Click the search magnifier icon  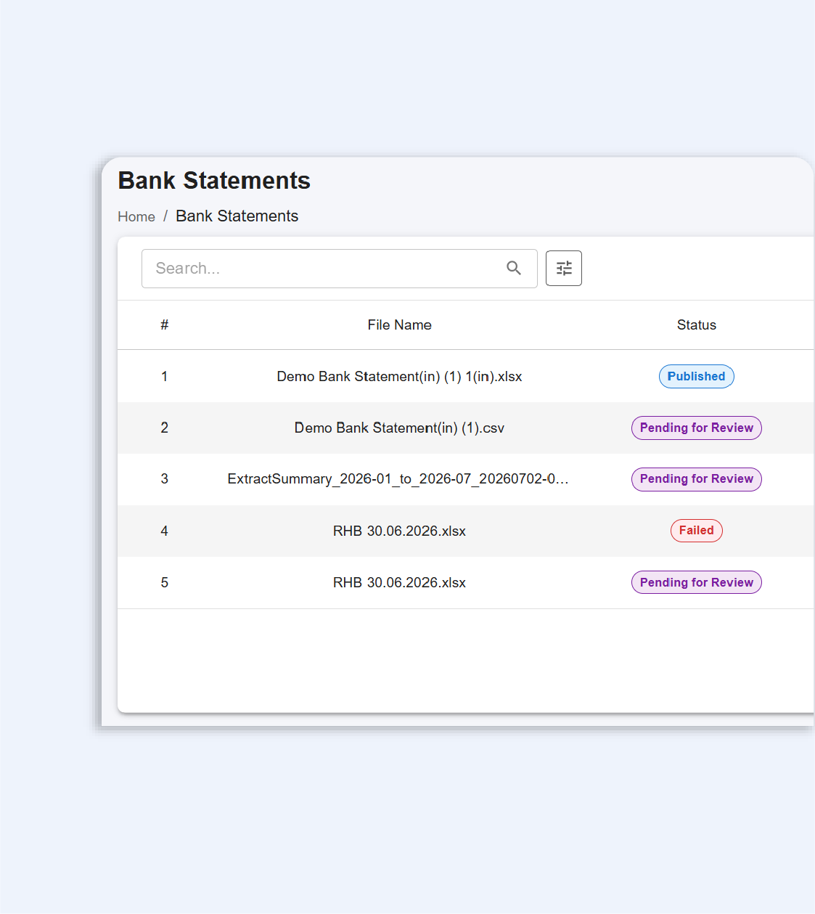[514, 268]
